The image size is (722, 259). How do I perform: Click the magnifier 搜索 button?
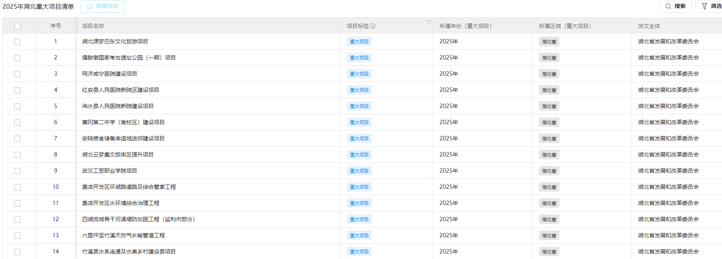[x=675, y=6]
